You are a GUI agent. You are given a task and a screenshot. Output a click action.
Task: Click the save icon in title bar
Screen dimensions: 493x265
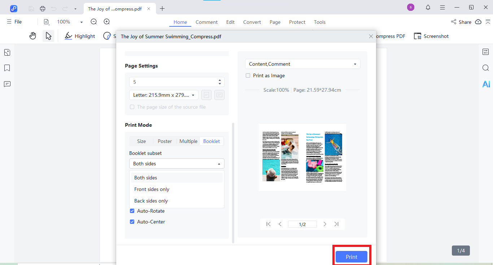[x=31, y=9]
